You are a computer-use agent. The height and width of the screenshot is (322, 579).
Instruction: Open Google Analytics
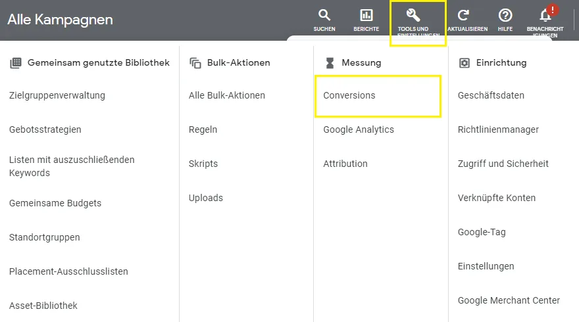tap(359, 129)
